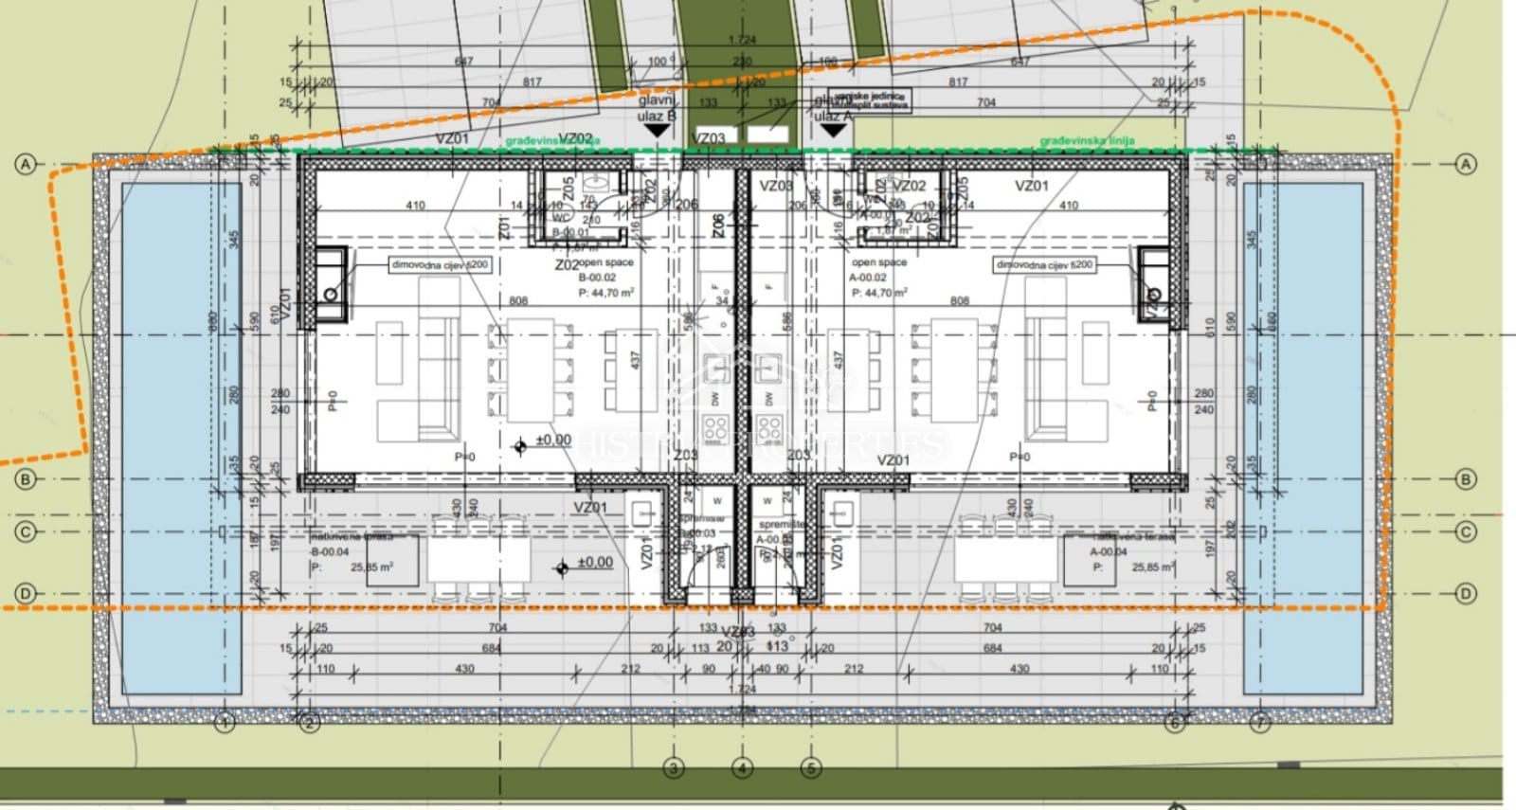The width and height of the screenshot is (1516, 810).
Task: Select grid axis bubble 4 at the bottom
Action: tap(742, 767)
